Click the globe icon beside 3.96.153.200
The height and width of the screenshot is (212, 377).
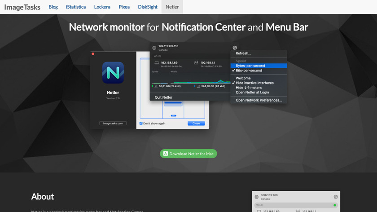(x=256, y=197)
